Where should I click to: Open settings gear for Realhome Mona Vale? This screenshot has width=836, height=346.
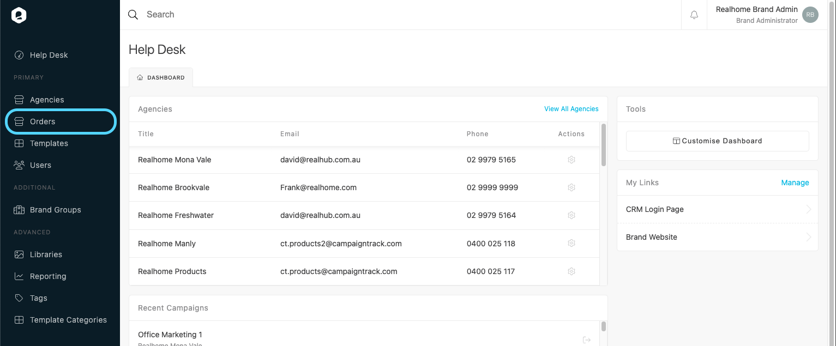tap(572, 160)
